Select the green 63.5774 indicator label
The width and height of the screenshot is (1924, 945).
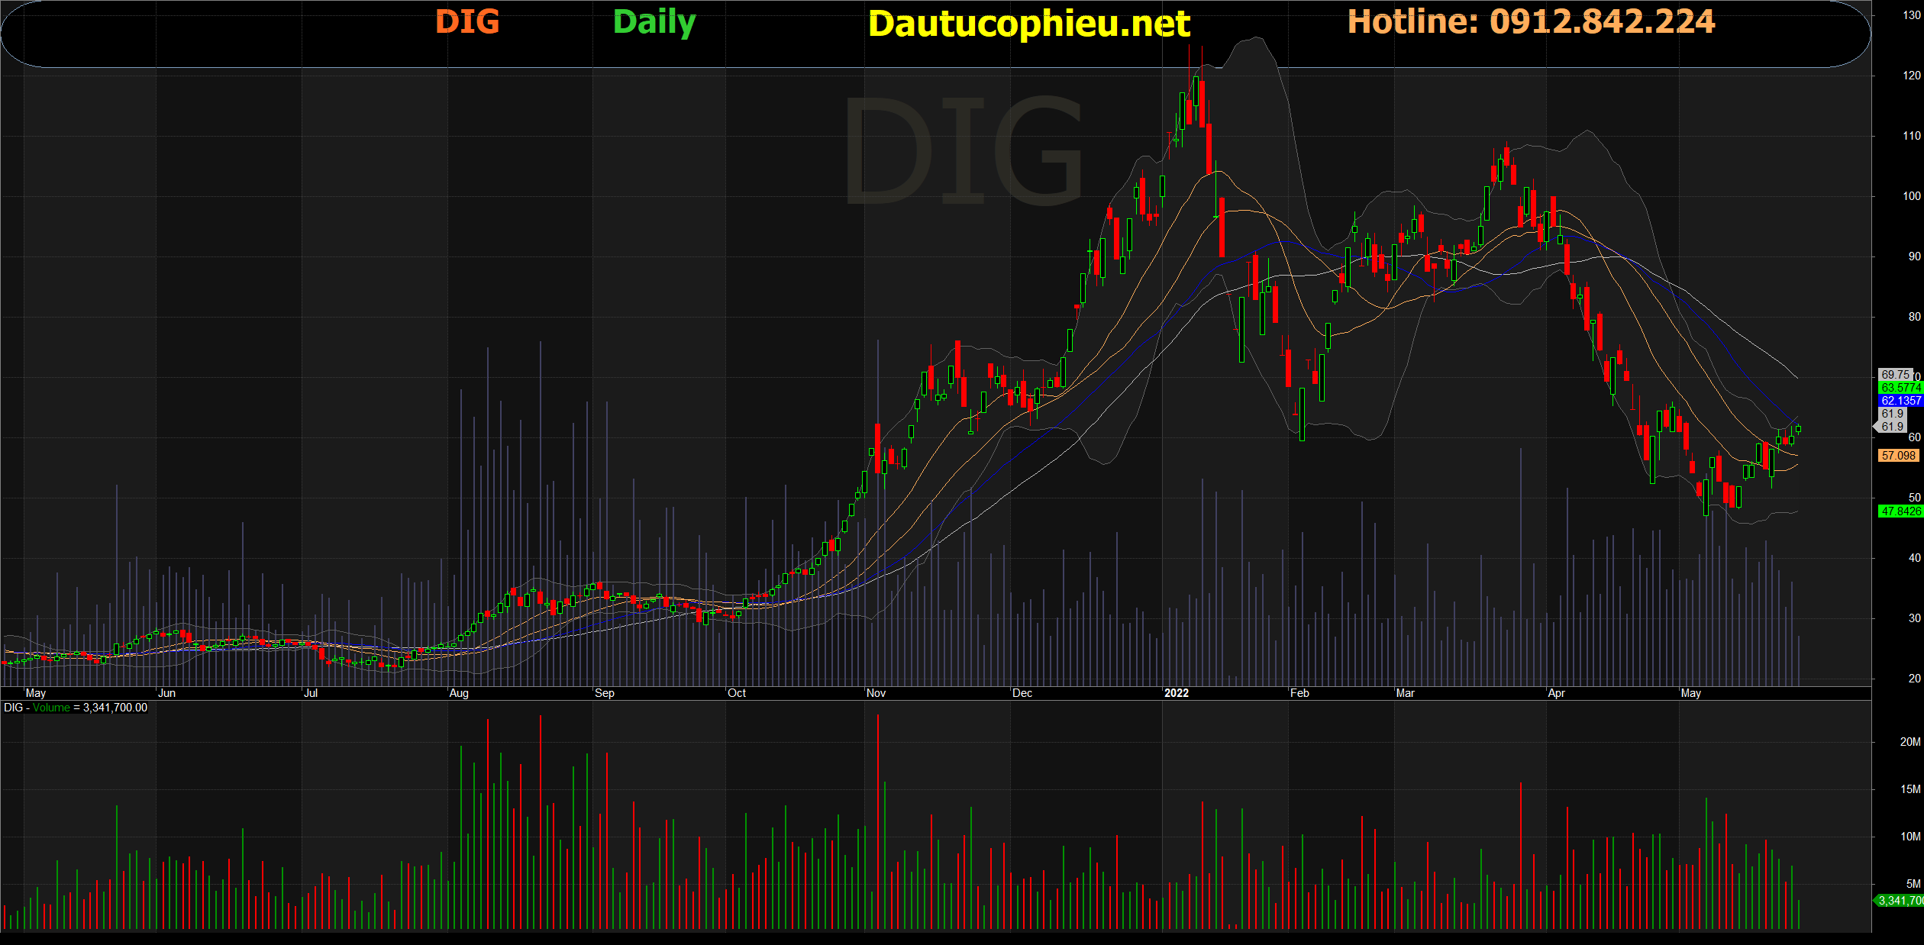tap(1900, 388)
